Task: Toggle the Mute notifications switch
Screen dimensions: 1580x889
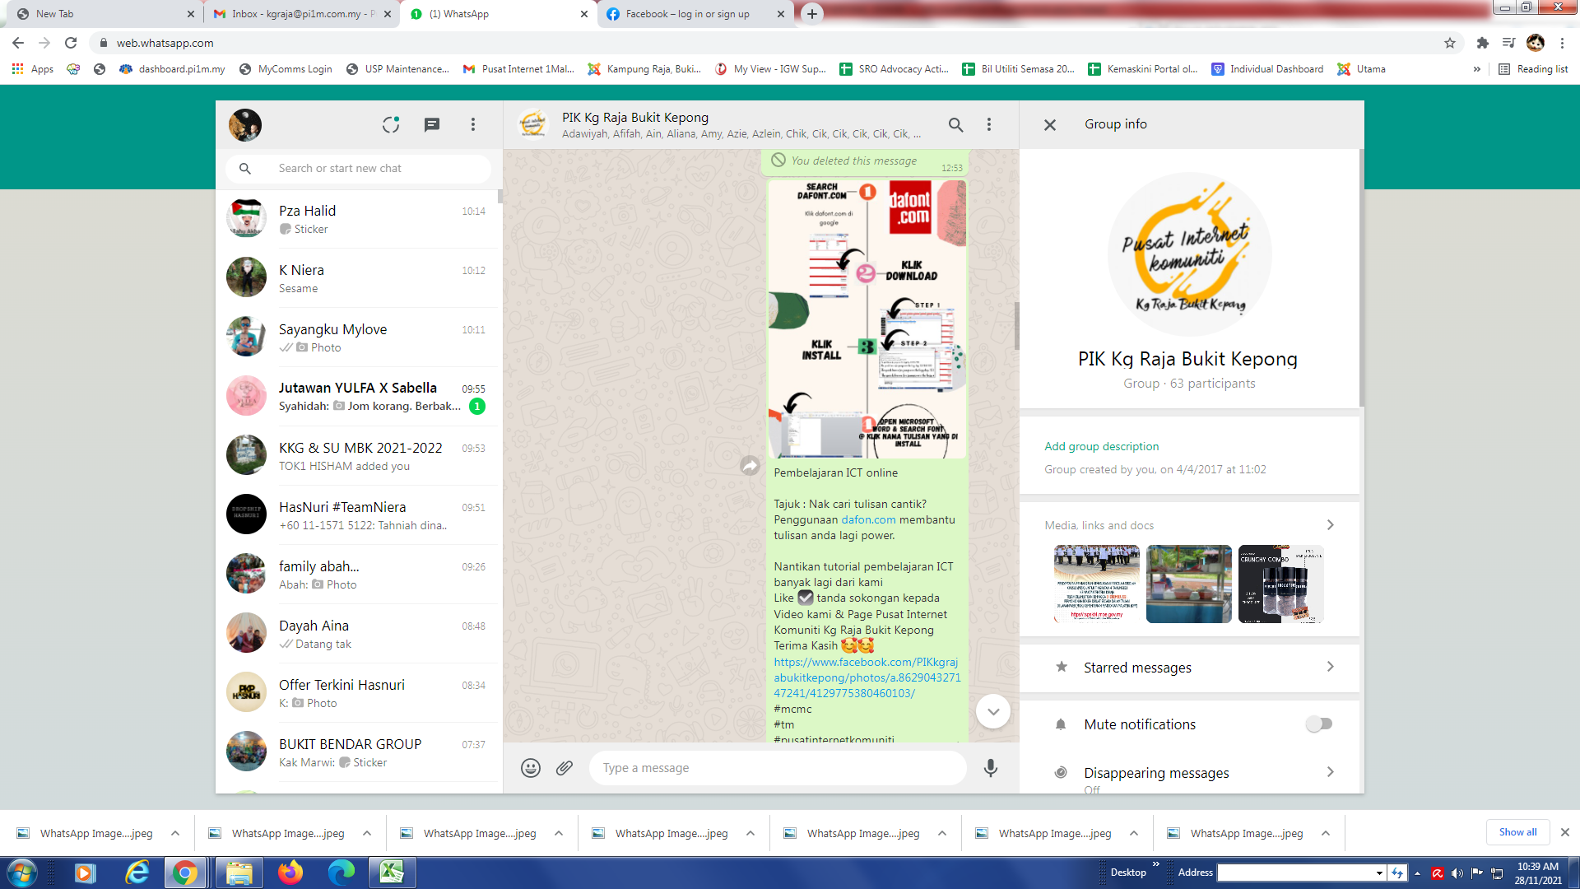Action: (x=1318, y=724)
